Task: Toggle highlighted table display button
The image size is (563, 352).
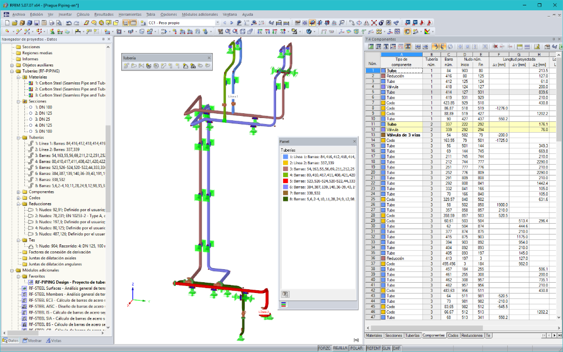Action: (133, 23)
